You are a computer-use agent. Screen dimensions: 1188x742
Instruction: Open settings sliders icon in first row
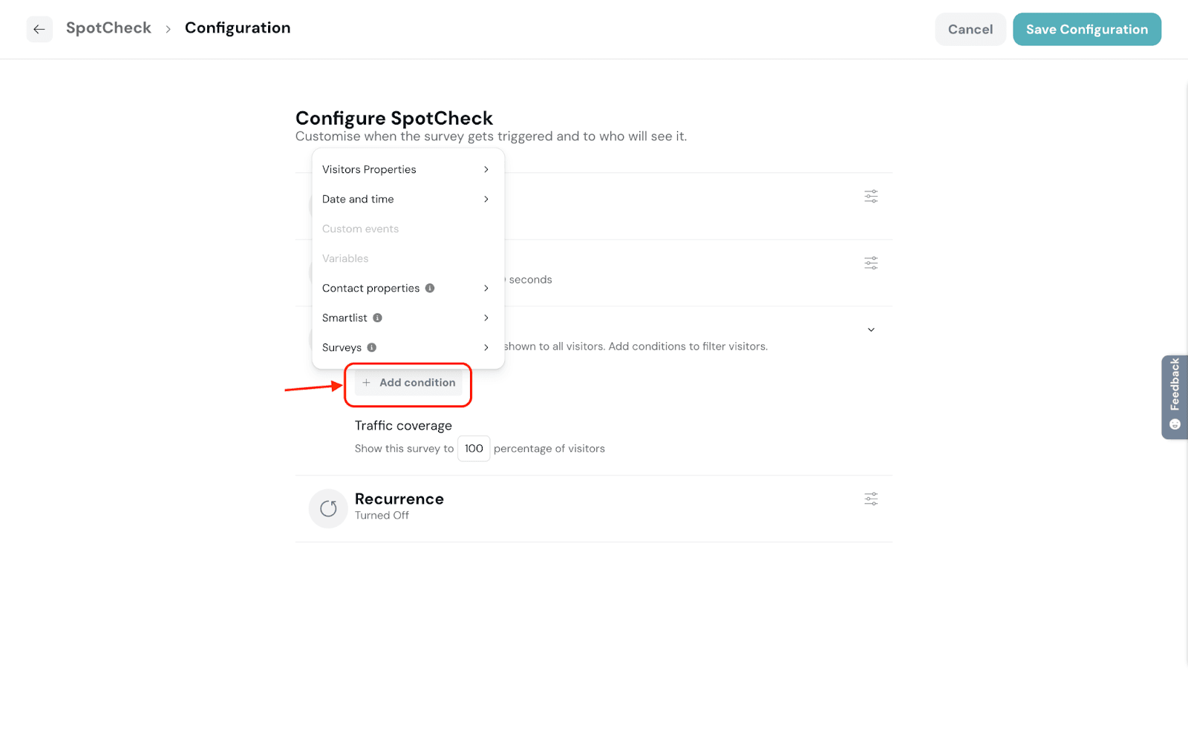[x=871, y=197]
